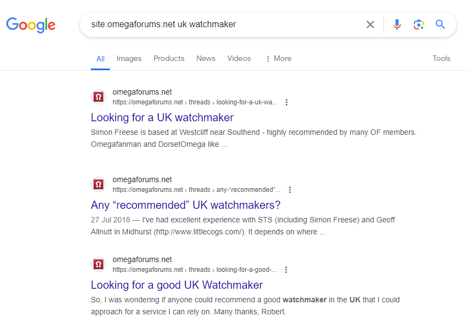The image size is (471, 323).
Task: Open "Looking for a good UK Watchmaker" link
Action: click(x=177, y=285)
